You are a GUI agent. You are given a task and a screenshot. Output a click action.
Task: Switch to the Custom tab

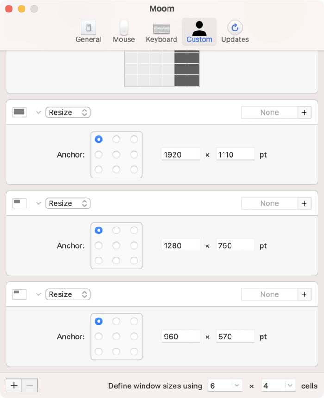tap(199, 31)
